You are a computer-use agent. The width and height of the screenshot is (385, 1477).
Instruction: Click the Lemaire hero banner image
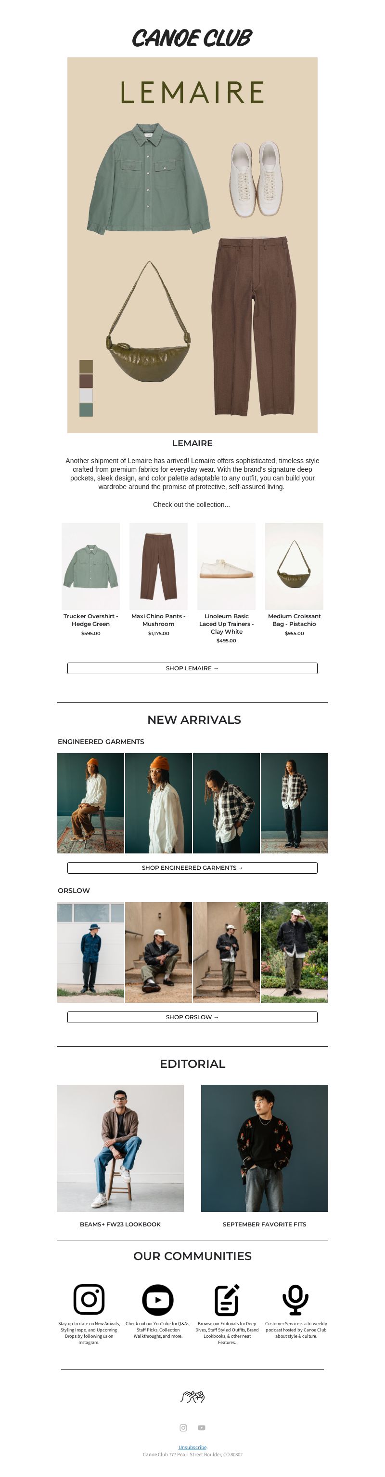tap(192, 245)
